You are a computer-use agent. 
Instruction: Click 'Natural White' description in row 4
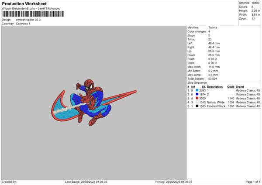[216, 103]
